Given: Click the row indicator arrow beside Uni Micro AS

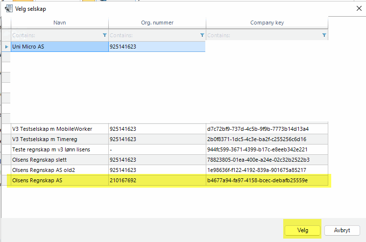Looking at the screenshot, I should click(x=6, y=47).
